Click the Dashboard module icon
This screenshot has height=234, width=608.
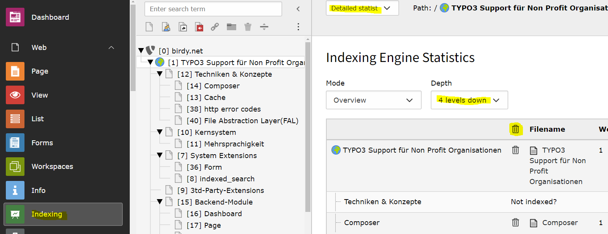pyautogui.click(x=15, y=17)
